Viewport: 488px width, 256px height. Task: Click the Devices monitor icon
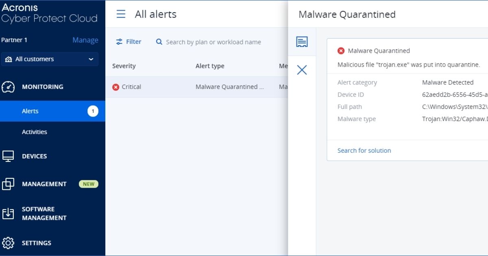(x=8, y=156)
